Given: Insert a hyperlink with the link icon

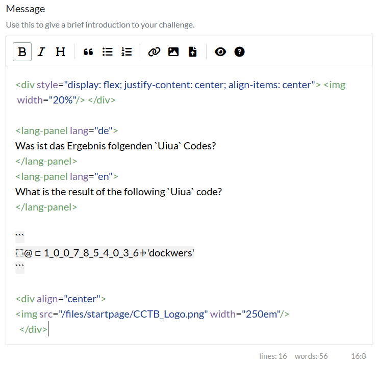Looking at the screenshot, I should pos(154,51).
